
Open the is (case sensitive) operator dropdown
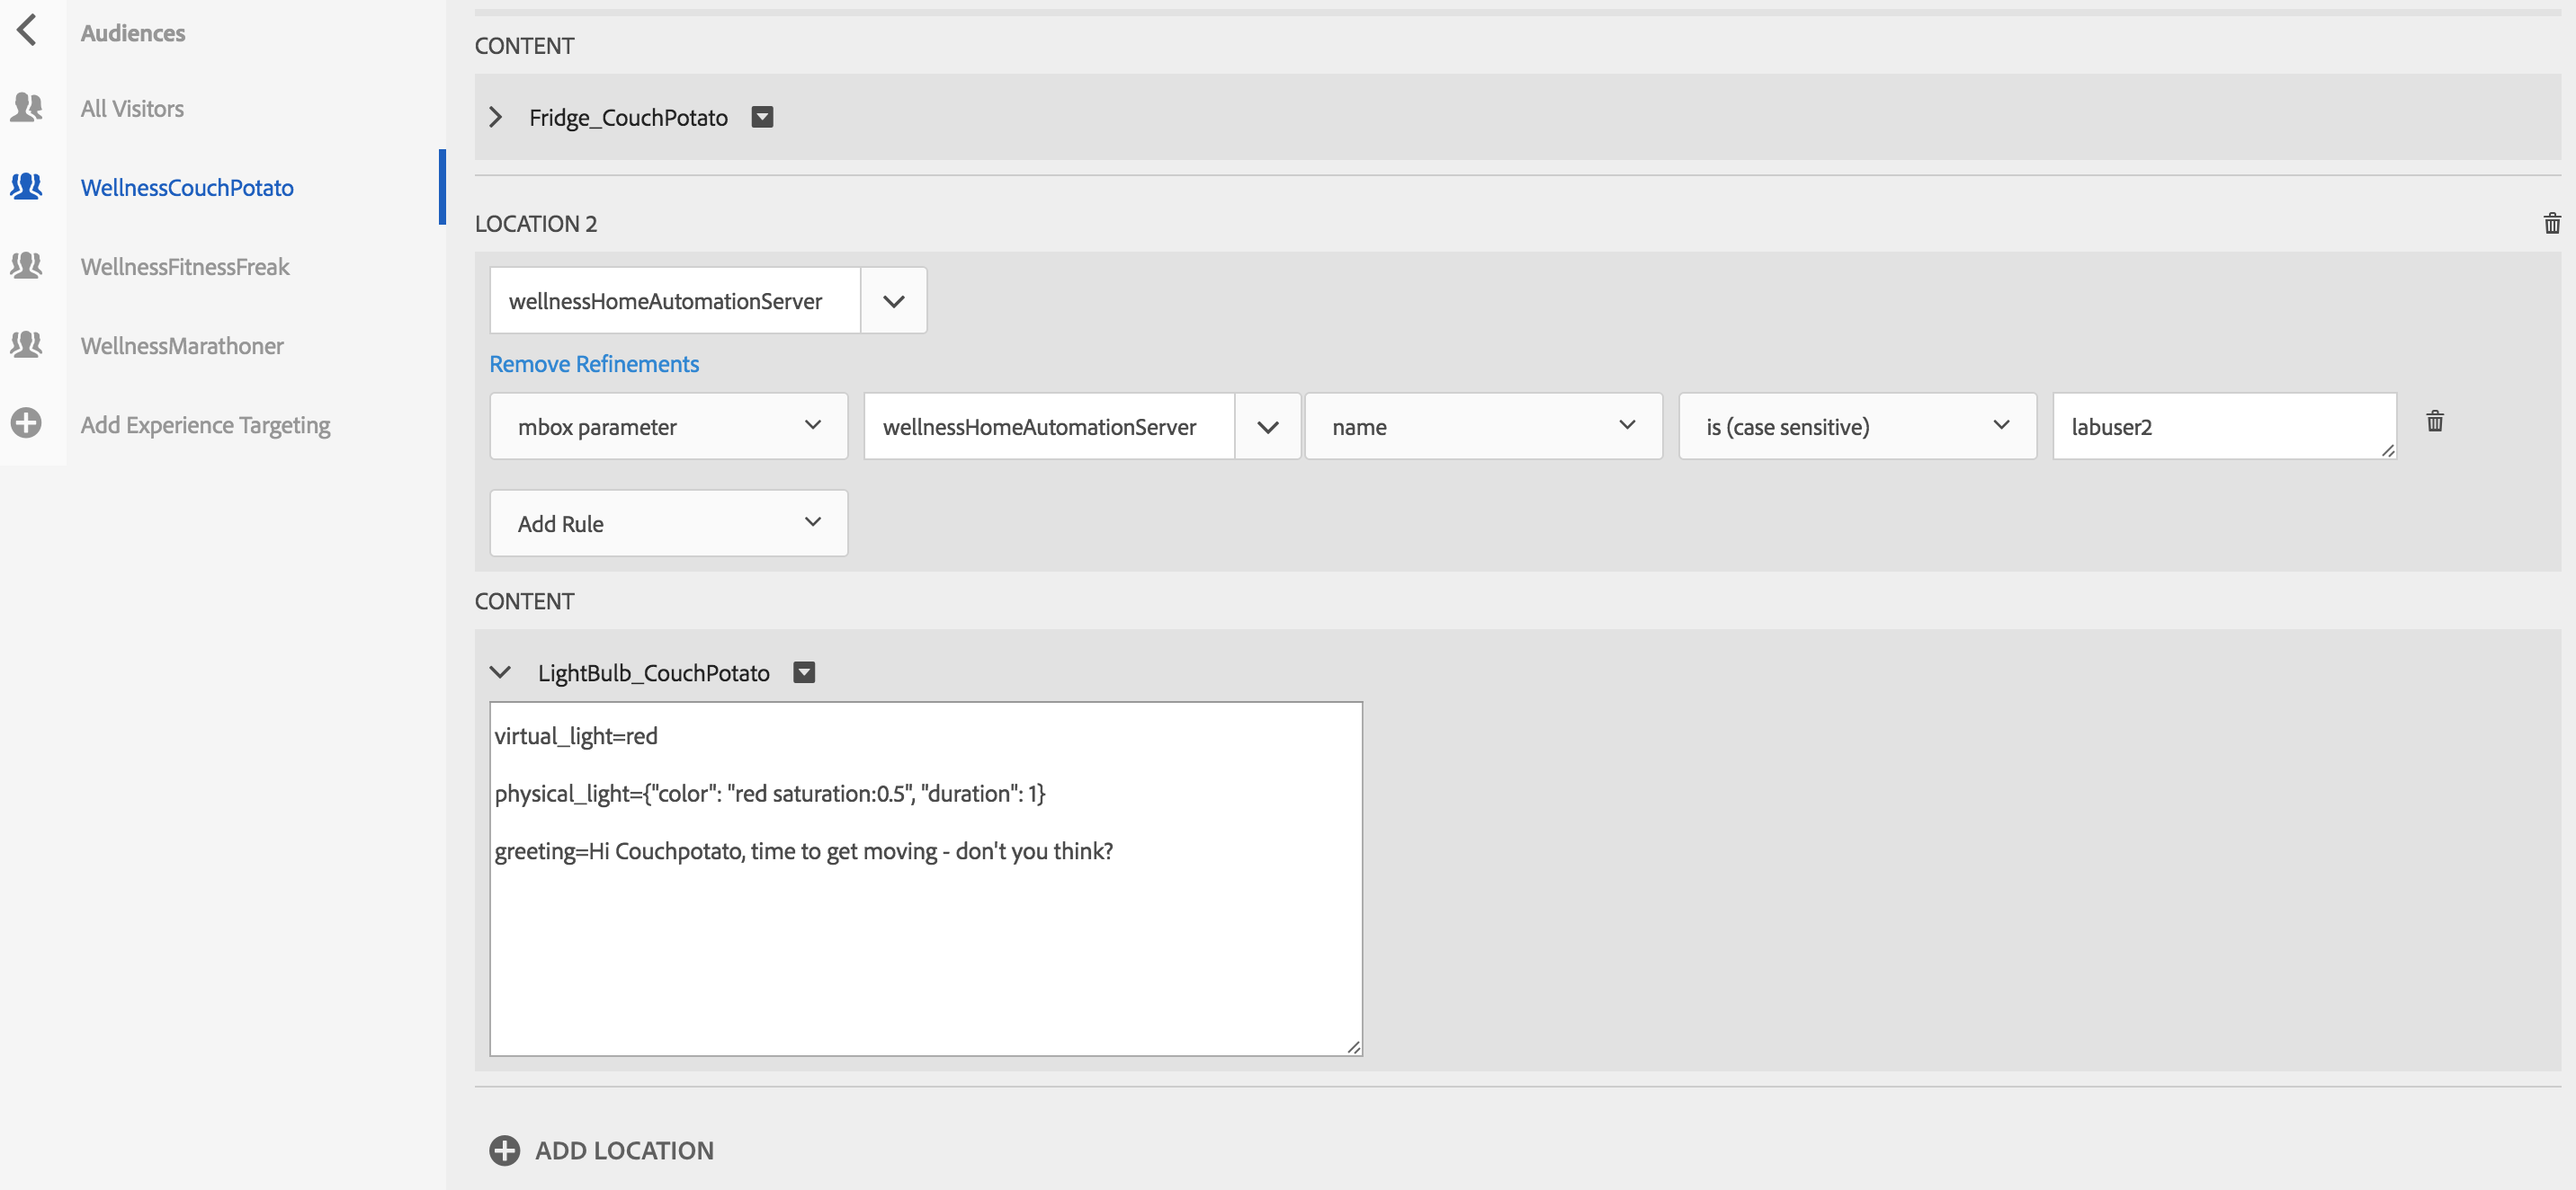(1856, 427)
